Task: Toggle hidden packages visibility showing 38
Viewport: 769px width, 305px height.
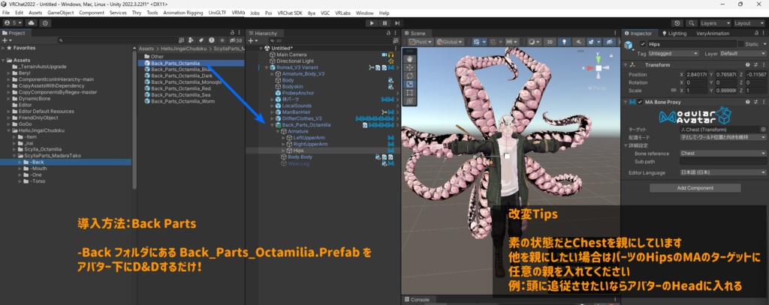Action: coord(237,40)
